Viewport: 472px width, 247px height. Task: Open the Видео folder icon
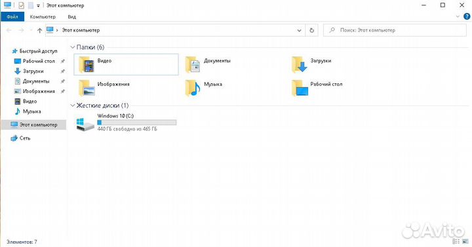tap(87, 65)
